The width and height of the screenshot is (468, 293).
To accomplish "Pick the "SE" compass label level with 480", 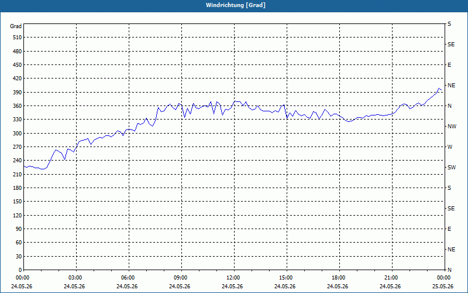I will point(451,45).
